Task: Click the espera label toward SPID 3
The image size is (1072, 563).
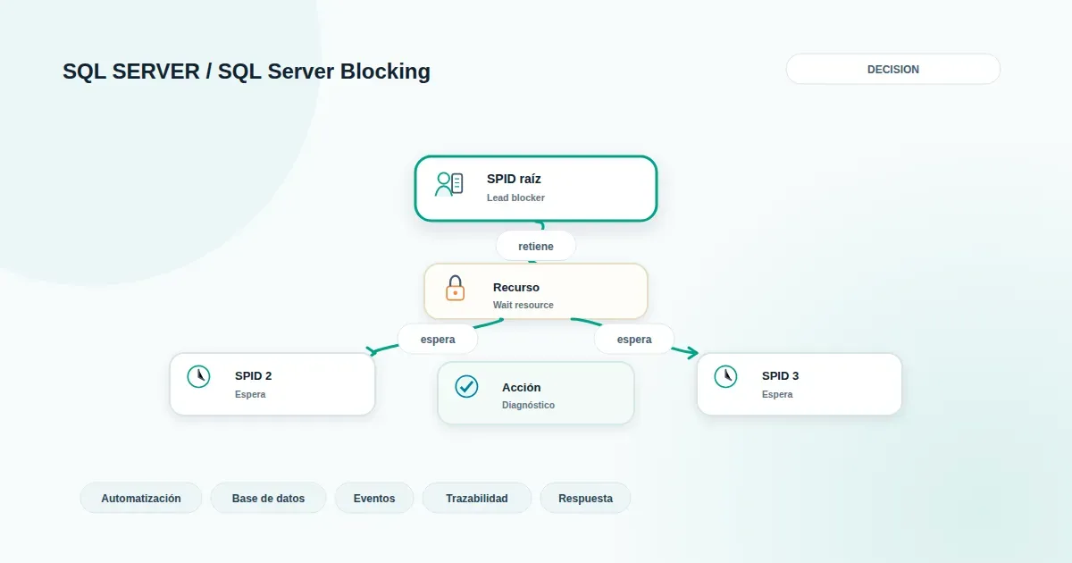Action: point(634,339)
